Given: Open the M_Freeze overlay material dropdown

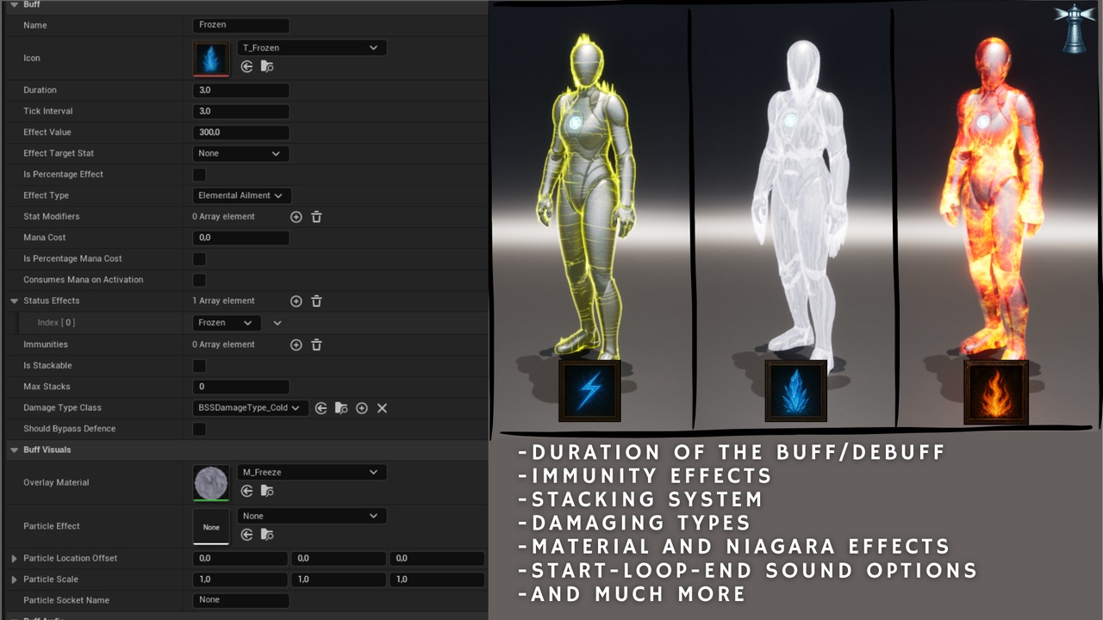Looking at the screenshot, I should tap(312, 473).
